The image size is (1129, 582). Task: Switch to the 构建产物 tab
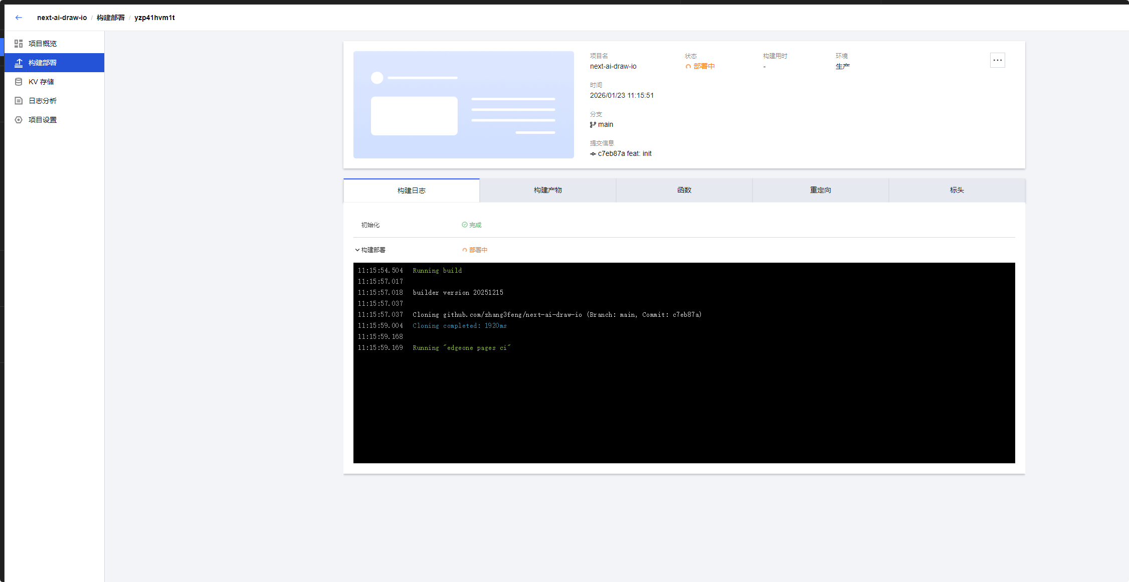[547, 190]
